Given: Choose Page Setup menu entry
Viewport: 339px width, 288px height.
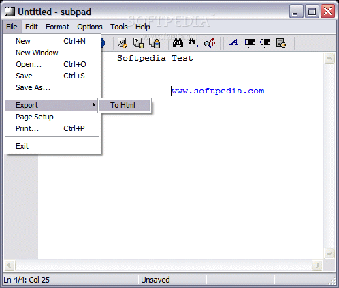Looking at the screenshot, I should pos(52,117).
